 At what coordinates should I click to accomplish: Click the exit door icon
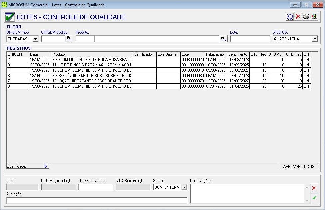click(314, 17)
